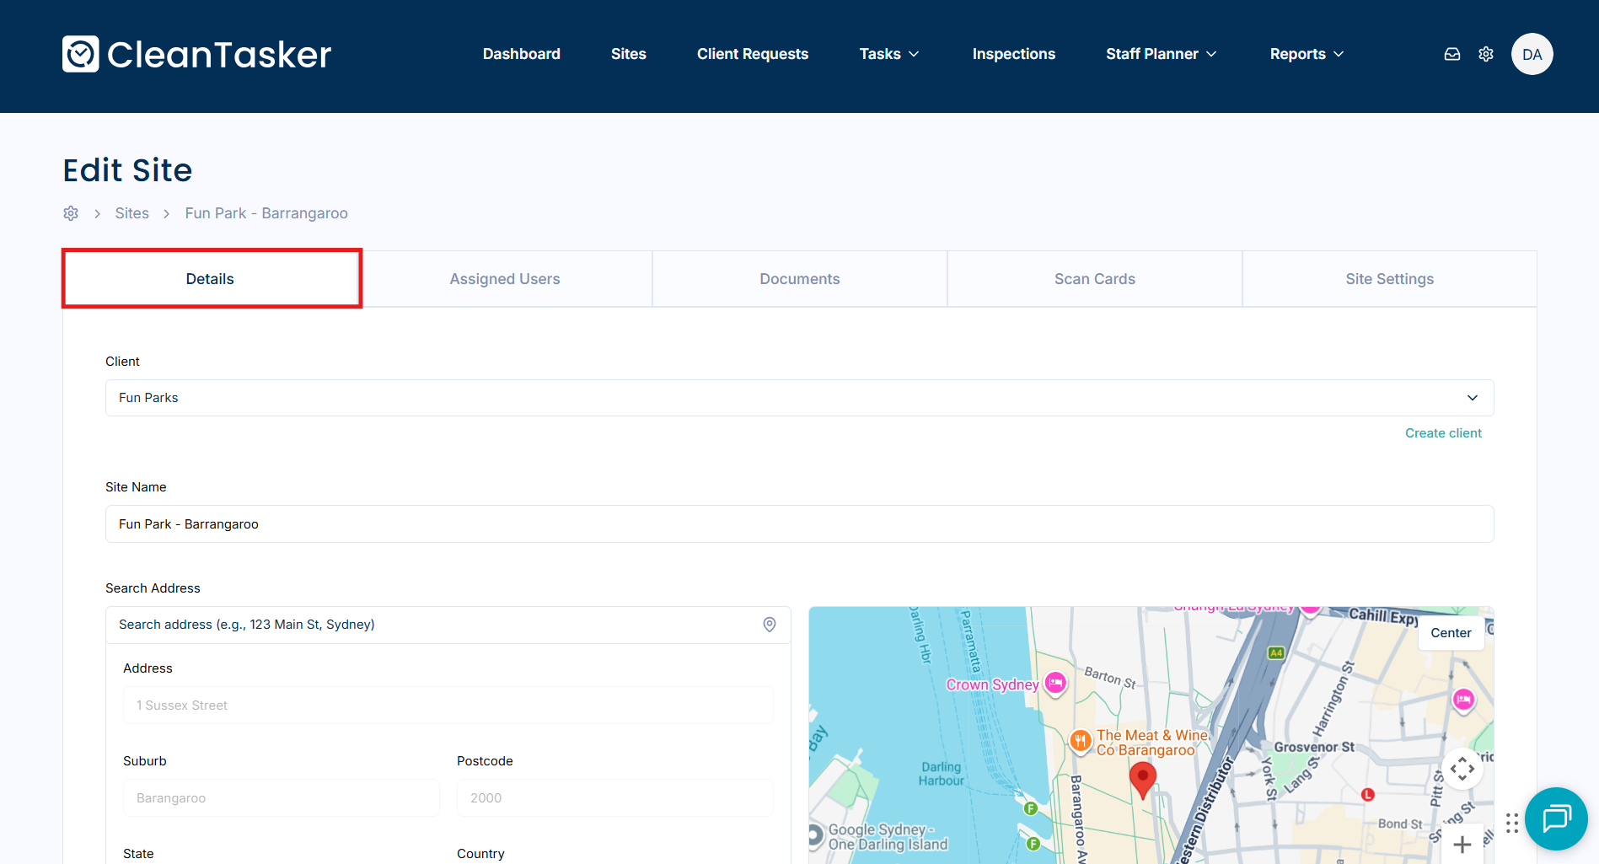1599x864 pixels.
Task: Click the location pin in address search
Action: pyautogui.click(x=769, y=625)
